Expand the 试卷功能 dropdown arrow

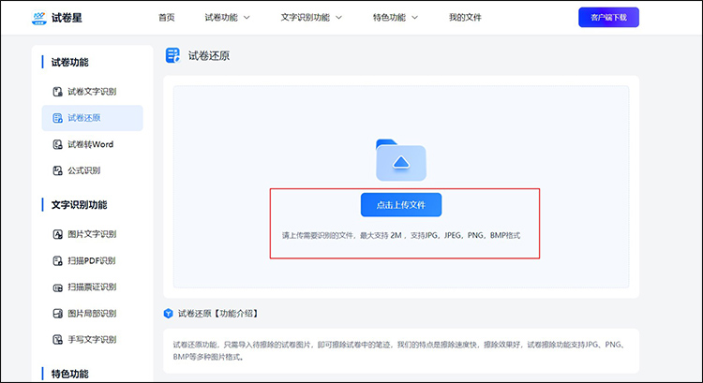pyautogui.click(x=247, y=18)
